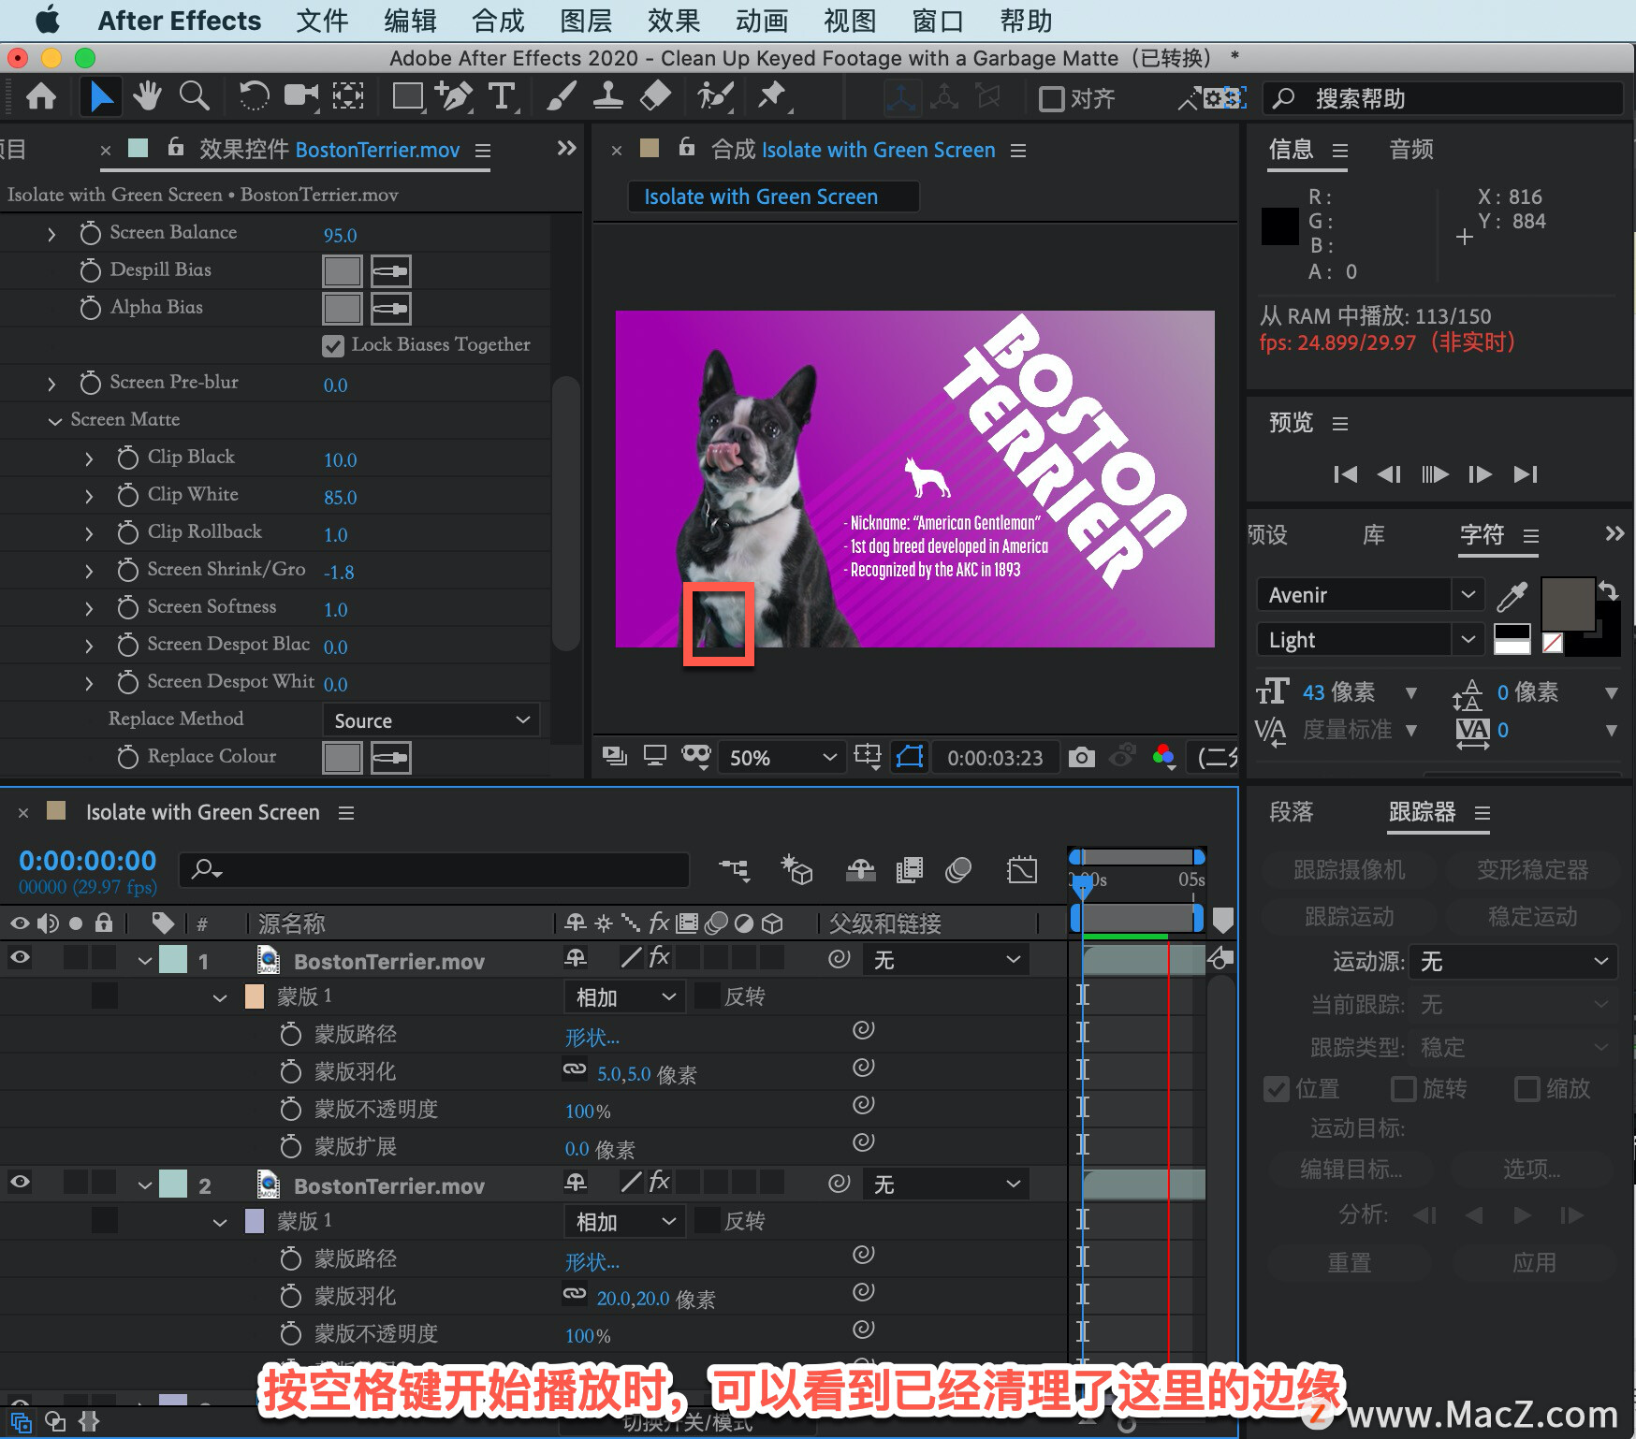Screen dimensions: 1636x1439
Task: Select the Clone Stamp tool
Action: coord(607,96)
